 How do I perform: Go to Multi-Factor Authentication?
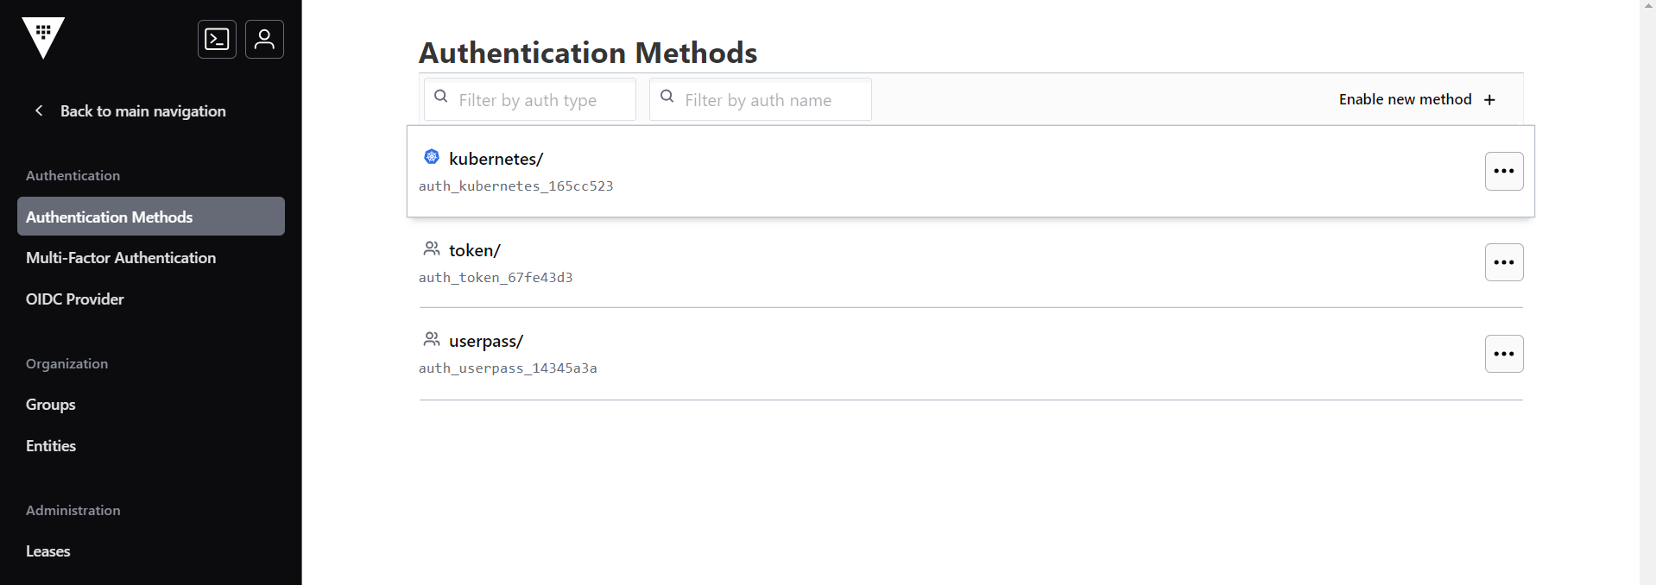click(x=121, y=258)
